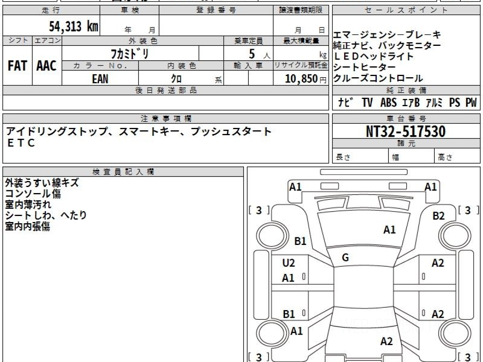Click the ABS equipment entry

tap(388, 103)
